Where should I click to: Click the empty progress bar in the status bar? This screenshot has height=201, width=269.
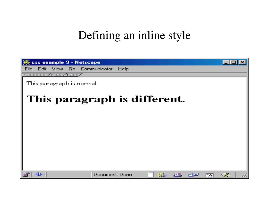[69, 175]
